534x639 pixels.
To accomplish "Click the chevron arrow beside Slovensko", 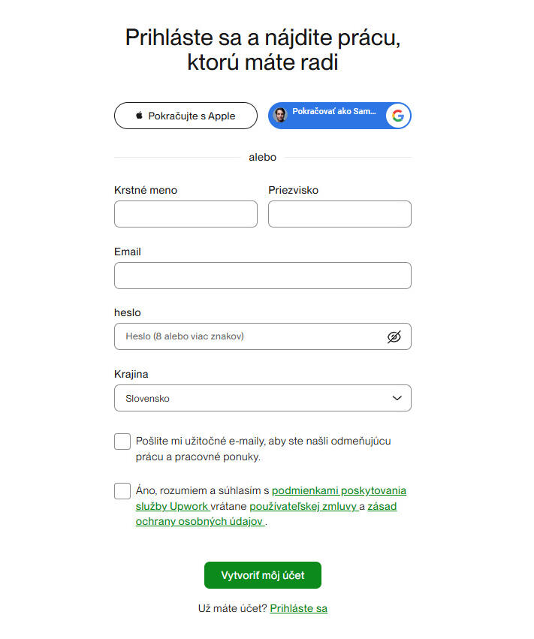I will [397, 398].
